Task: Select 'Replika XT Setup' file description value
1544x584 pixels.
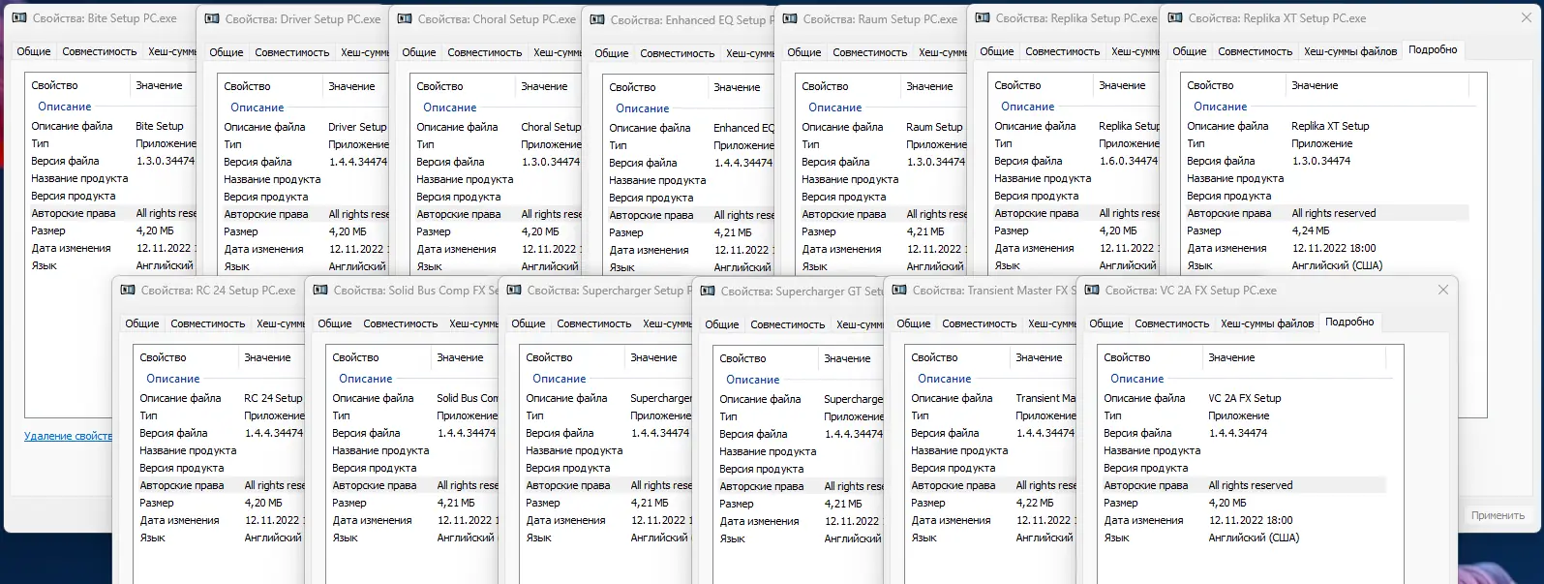Action: click(1330, 126)
